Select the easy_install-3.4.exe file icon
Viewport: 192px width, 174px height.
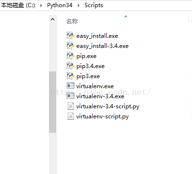(71, 46)
